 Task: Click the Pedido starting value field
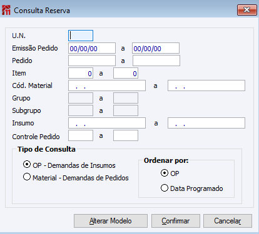coord(92,61)
